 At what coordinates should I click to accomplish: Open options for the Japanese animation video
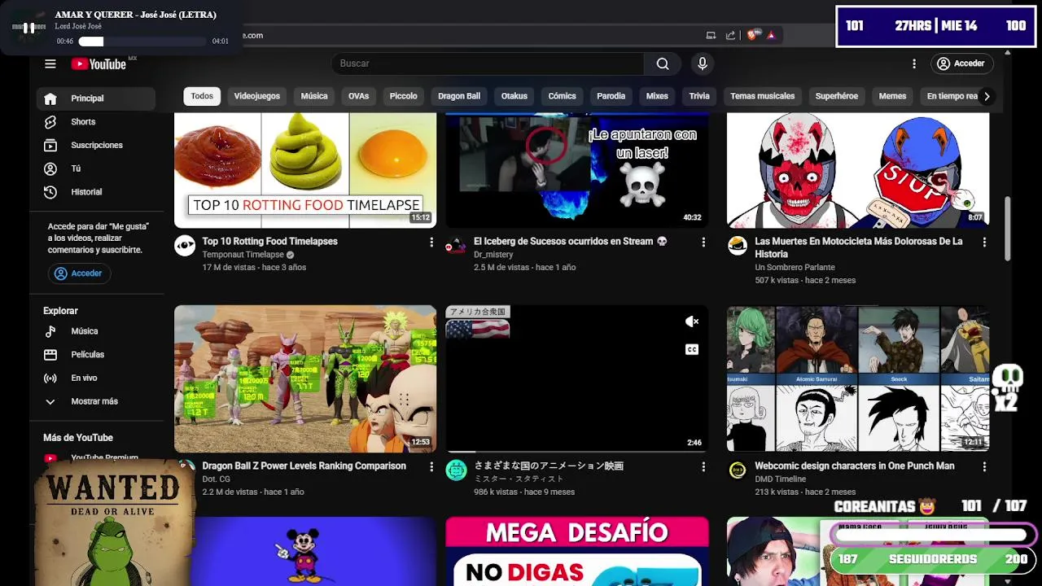(703, 467)
